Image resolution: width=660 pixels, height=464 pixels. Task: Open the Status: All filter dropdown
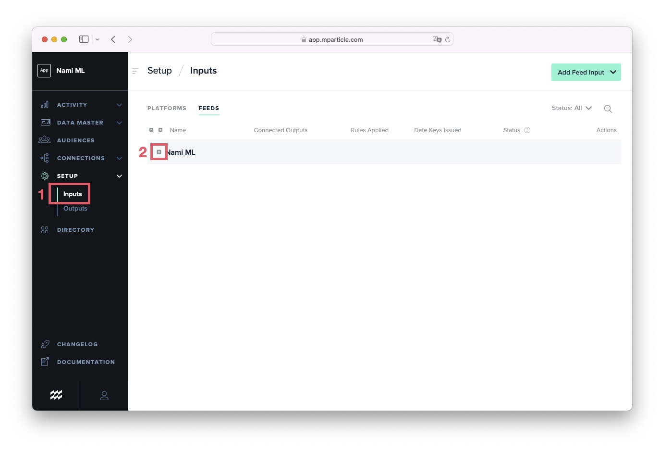[x=572, y=108]
